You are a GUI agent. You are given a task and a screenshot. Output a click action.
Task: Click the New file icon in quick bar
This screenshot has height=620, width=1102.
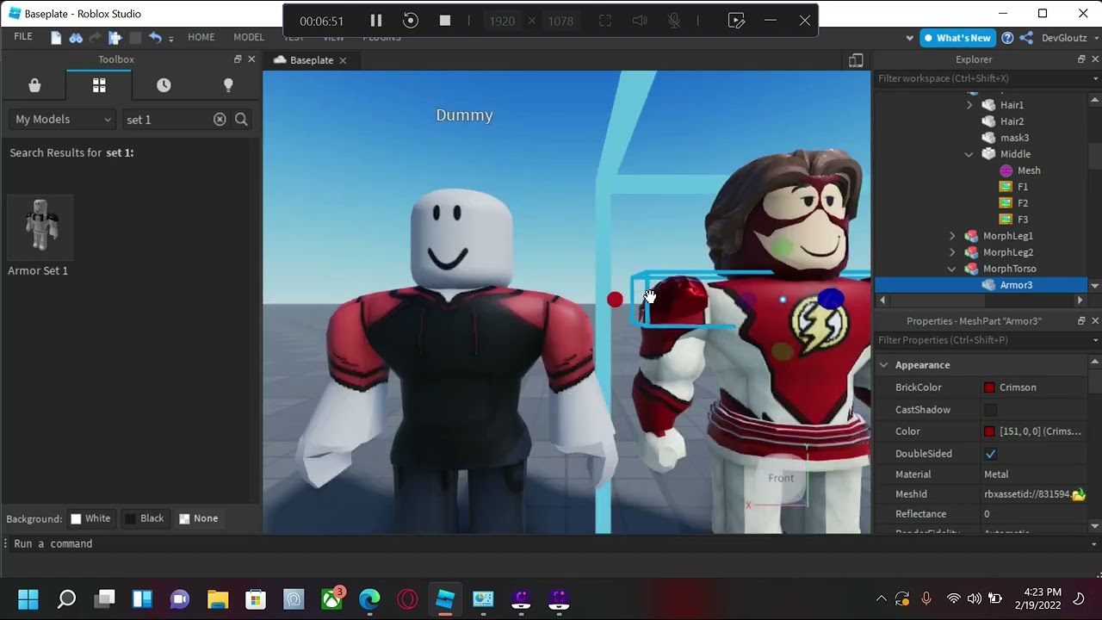tap(56, 37)
